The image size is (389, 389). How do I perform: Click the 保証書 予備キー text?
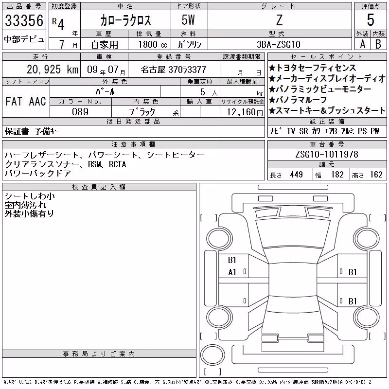click(x=32, y=131)
